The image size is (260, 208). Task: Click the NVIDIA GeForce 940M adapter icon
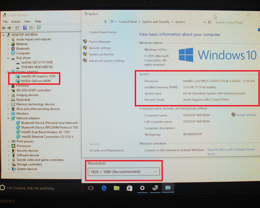pyautogui.click(x=18, y=81)
